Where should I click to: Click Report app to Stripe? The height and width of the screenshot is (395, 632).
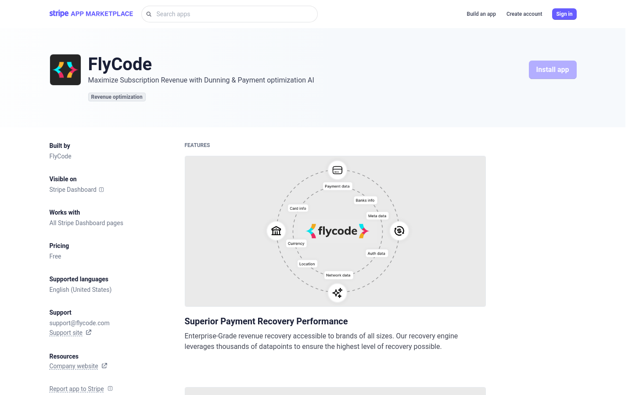tap(76, 389)
